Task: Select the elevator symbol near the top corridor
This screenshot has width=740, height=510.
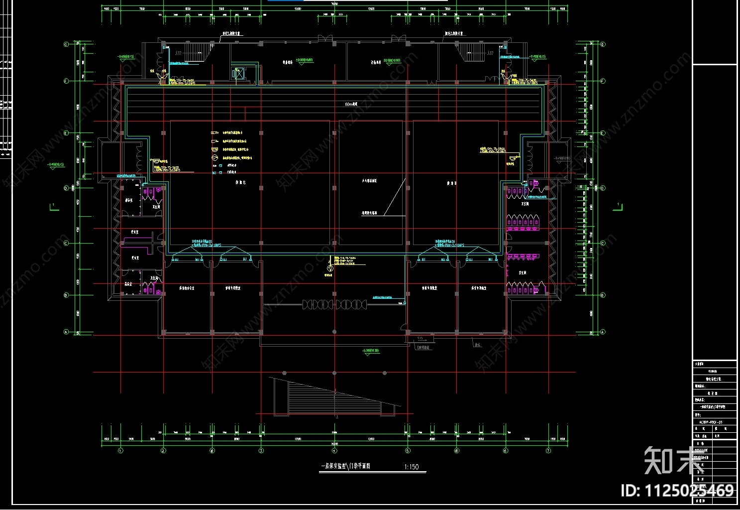Action: pos(239,73)
